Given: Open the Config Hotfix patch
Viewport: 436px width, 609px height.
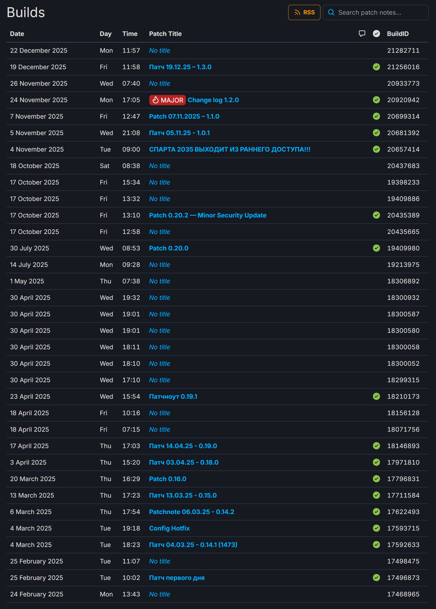Looking at the screenshot, I should [169, 528].
